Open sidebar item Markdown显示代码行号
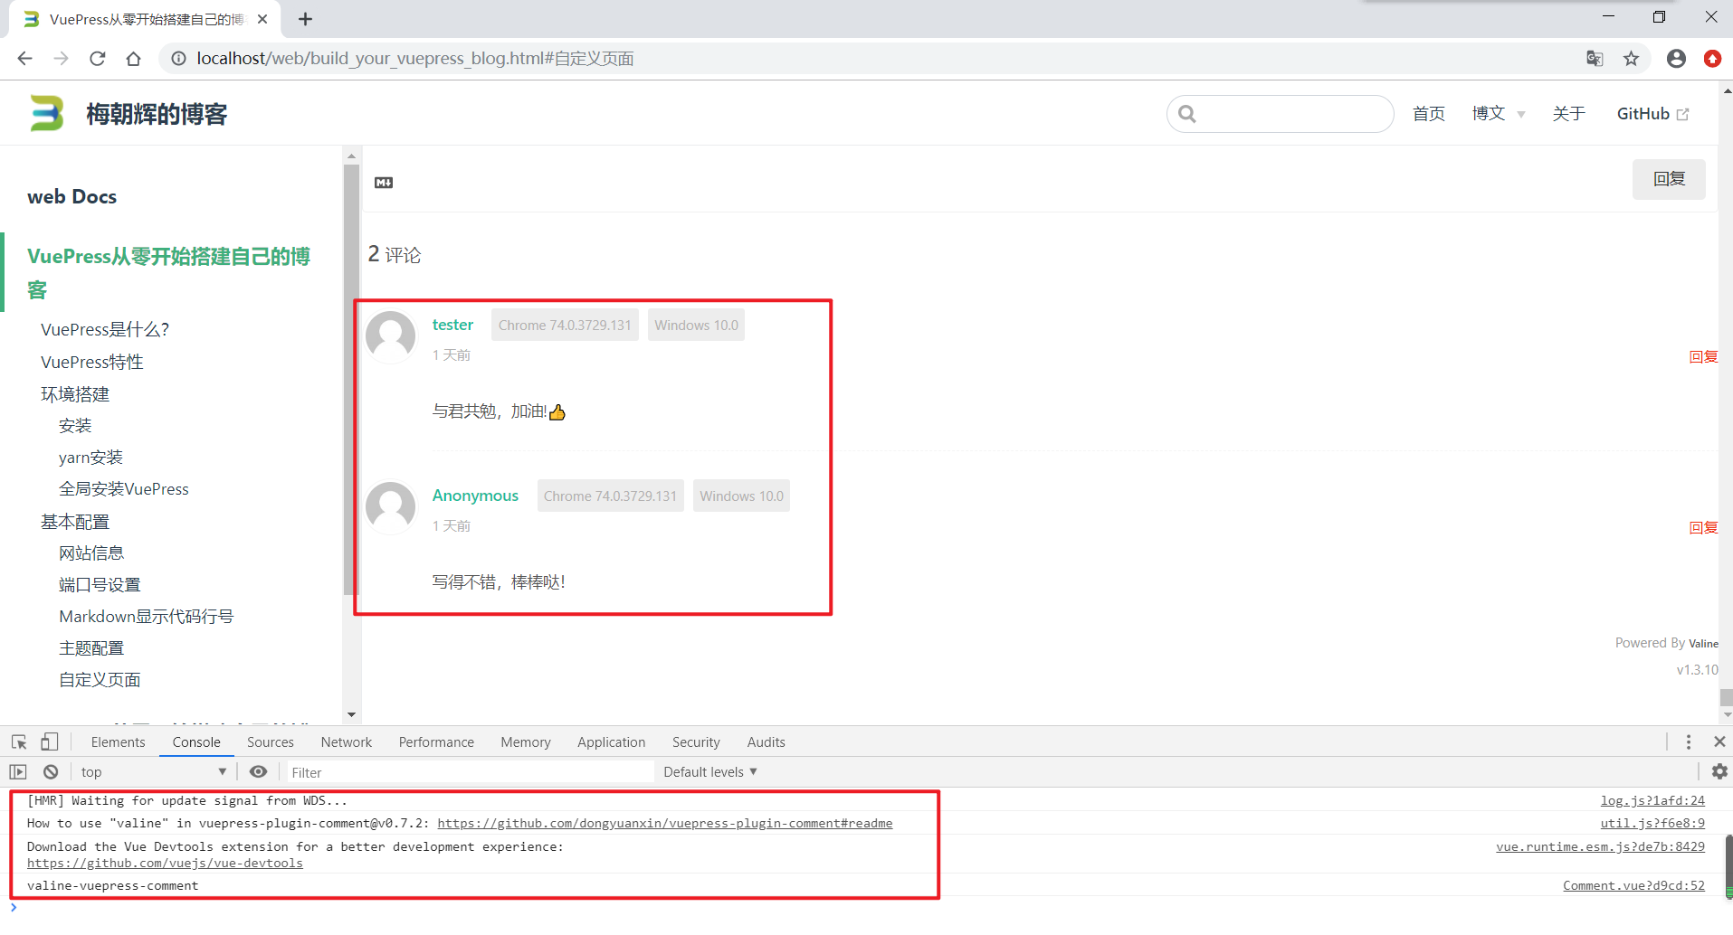This screenshot has width=1733, height=935. pyautogui.click(x=147, y=617)
